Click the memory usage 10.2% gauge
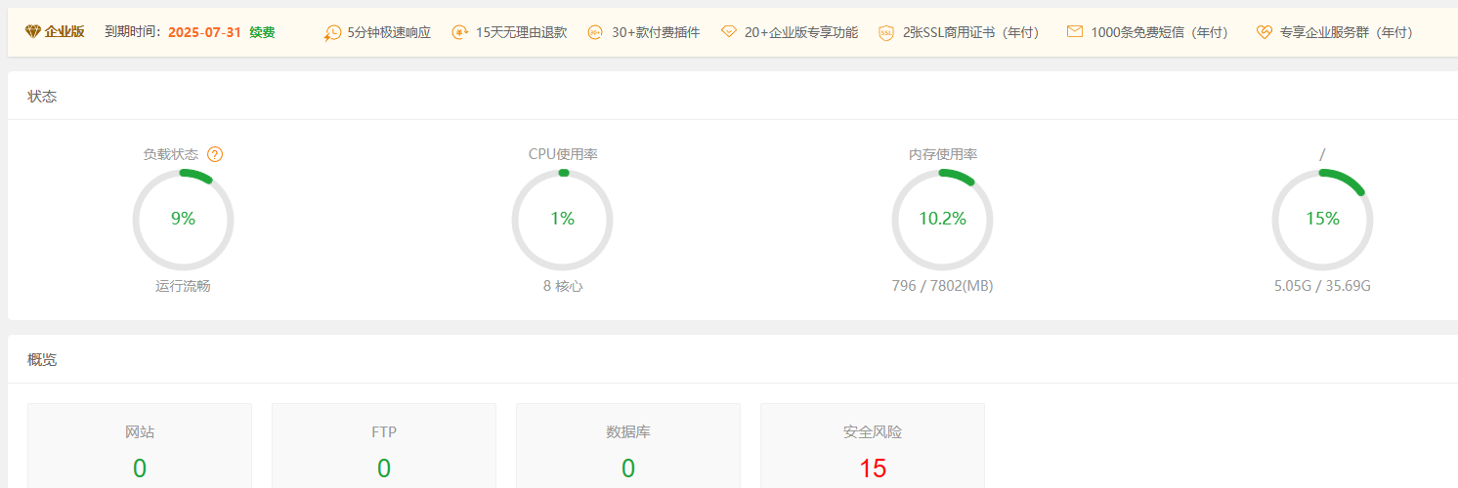Viewport: 1458px width, 488px height. (942, 220)
